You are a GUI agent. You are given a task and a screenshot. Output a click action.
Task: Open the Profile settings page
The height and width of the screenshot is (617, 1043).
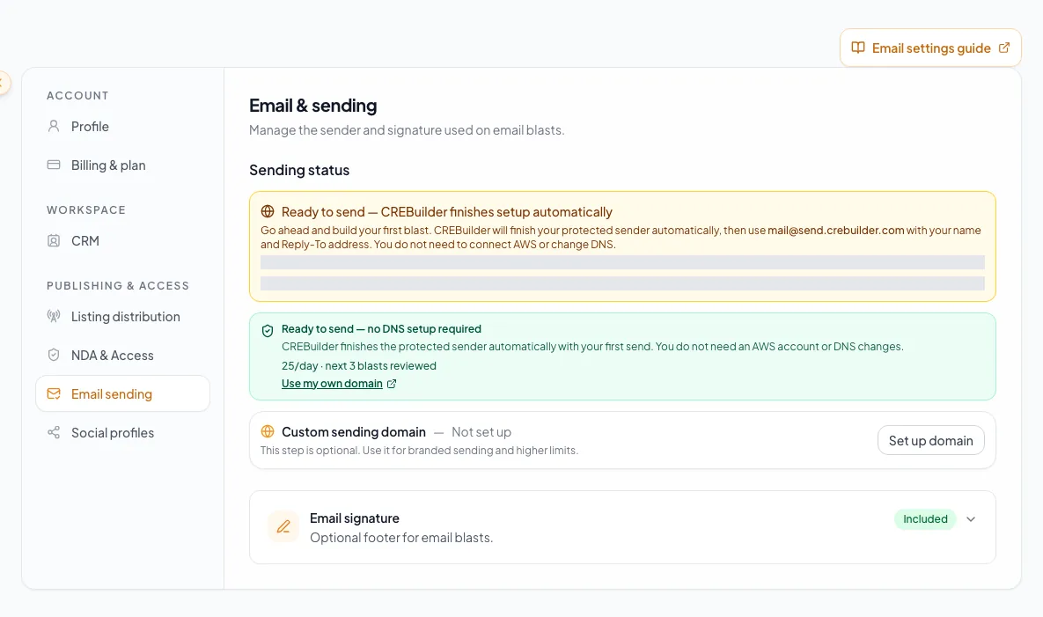pos(122,127)
